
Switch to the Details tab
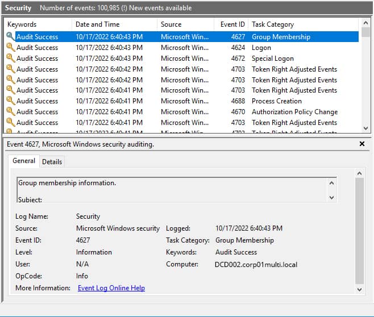click(52, 162)
